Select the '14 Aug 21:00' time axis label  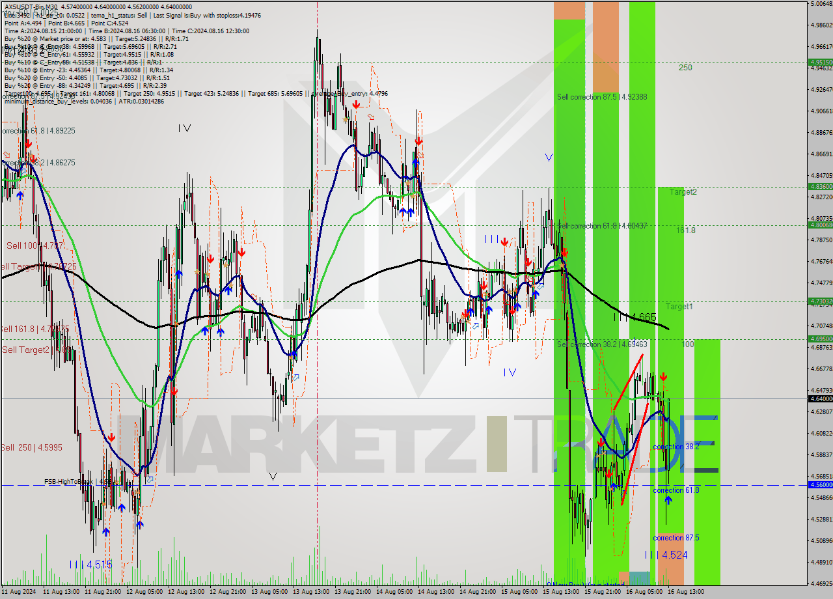tap(477, 592)
